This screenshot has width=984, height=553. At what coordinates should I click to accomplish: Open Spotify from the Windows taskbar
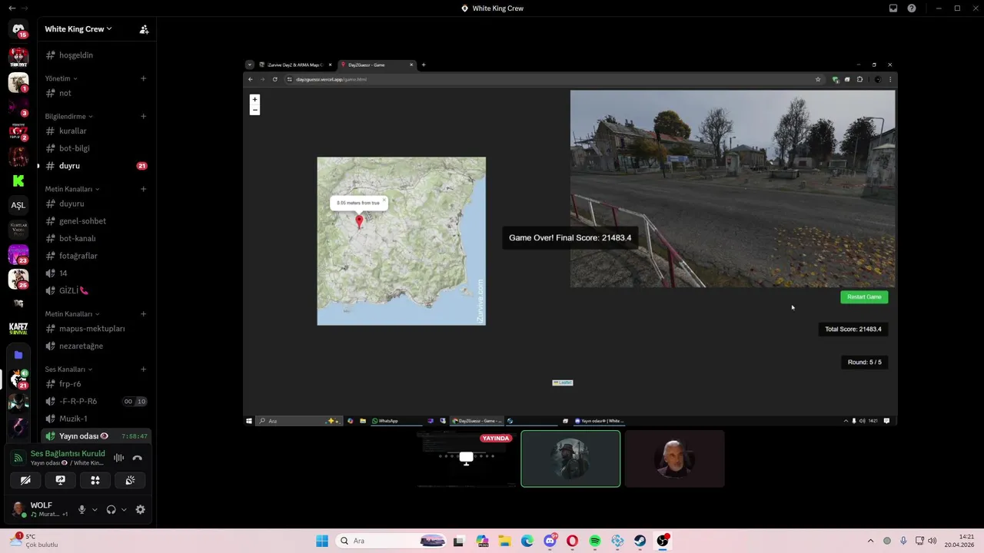coord(595,541)
